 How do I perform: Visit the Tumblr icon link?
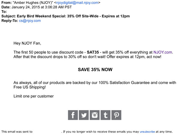click(105, 115)
